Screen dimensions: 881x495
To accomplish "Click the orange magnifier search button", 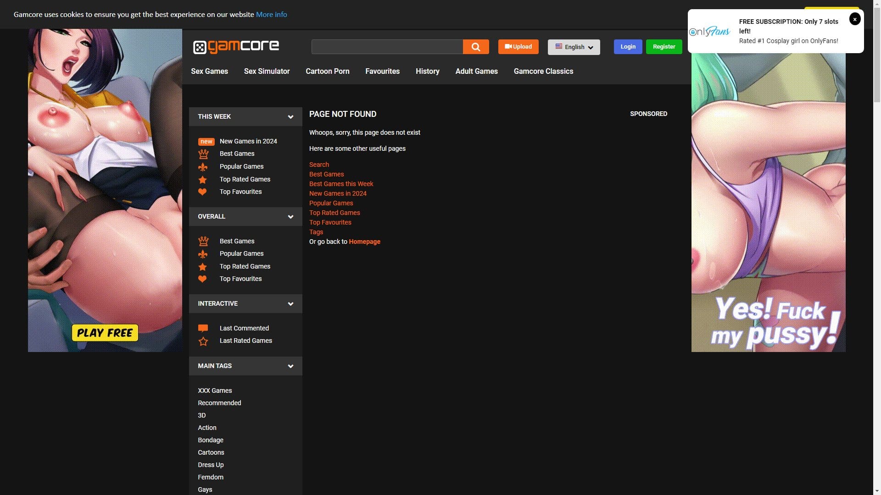I will [x=476, y=47].
